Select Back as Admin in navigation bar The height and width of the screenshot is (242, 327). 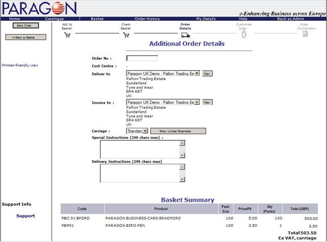click(x=290, y=18)
